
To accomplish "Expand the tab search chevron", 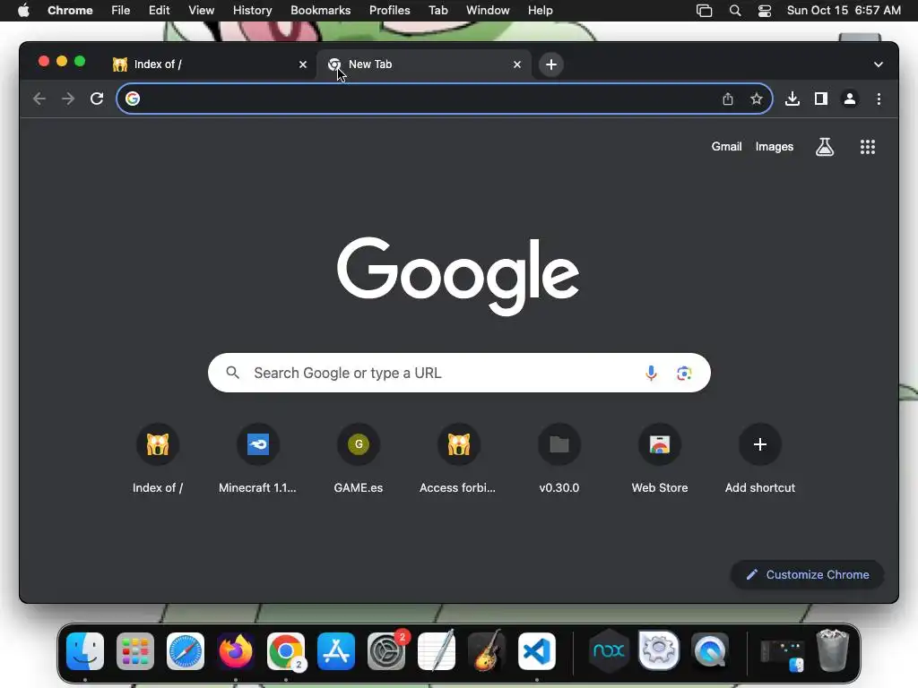I will (x=879, y=64).
